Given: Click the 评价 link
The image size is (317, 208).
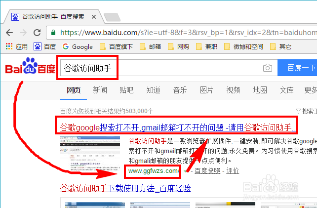Looking at the screenshot, I should [x=233, y=171].
